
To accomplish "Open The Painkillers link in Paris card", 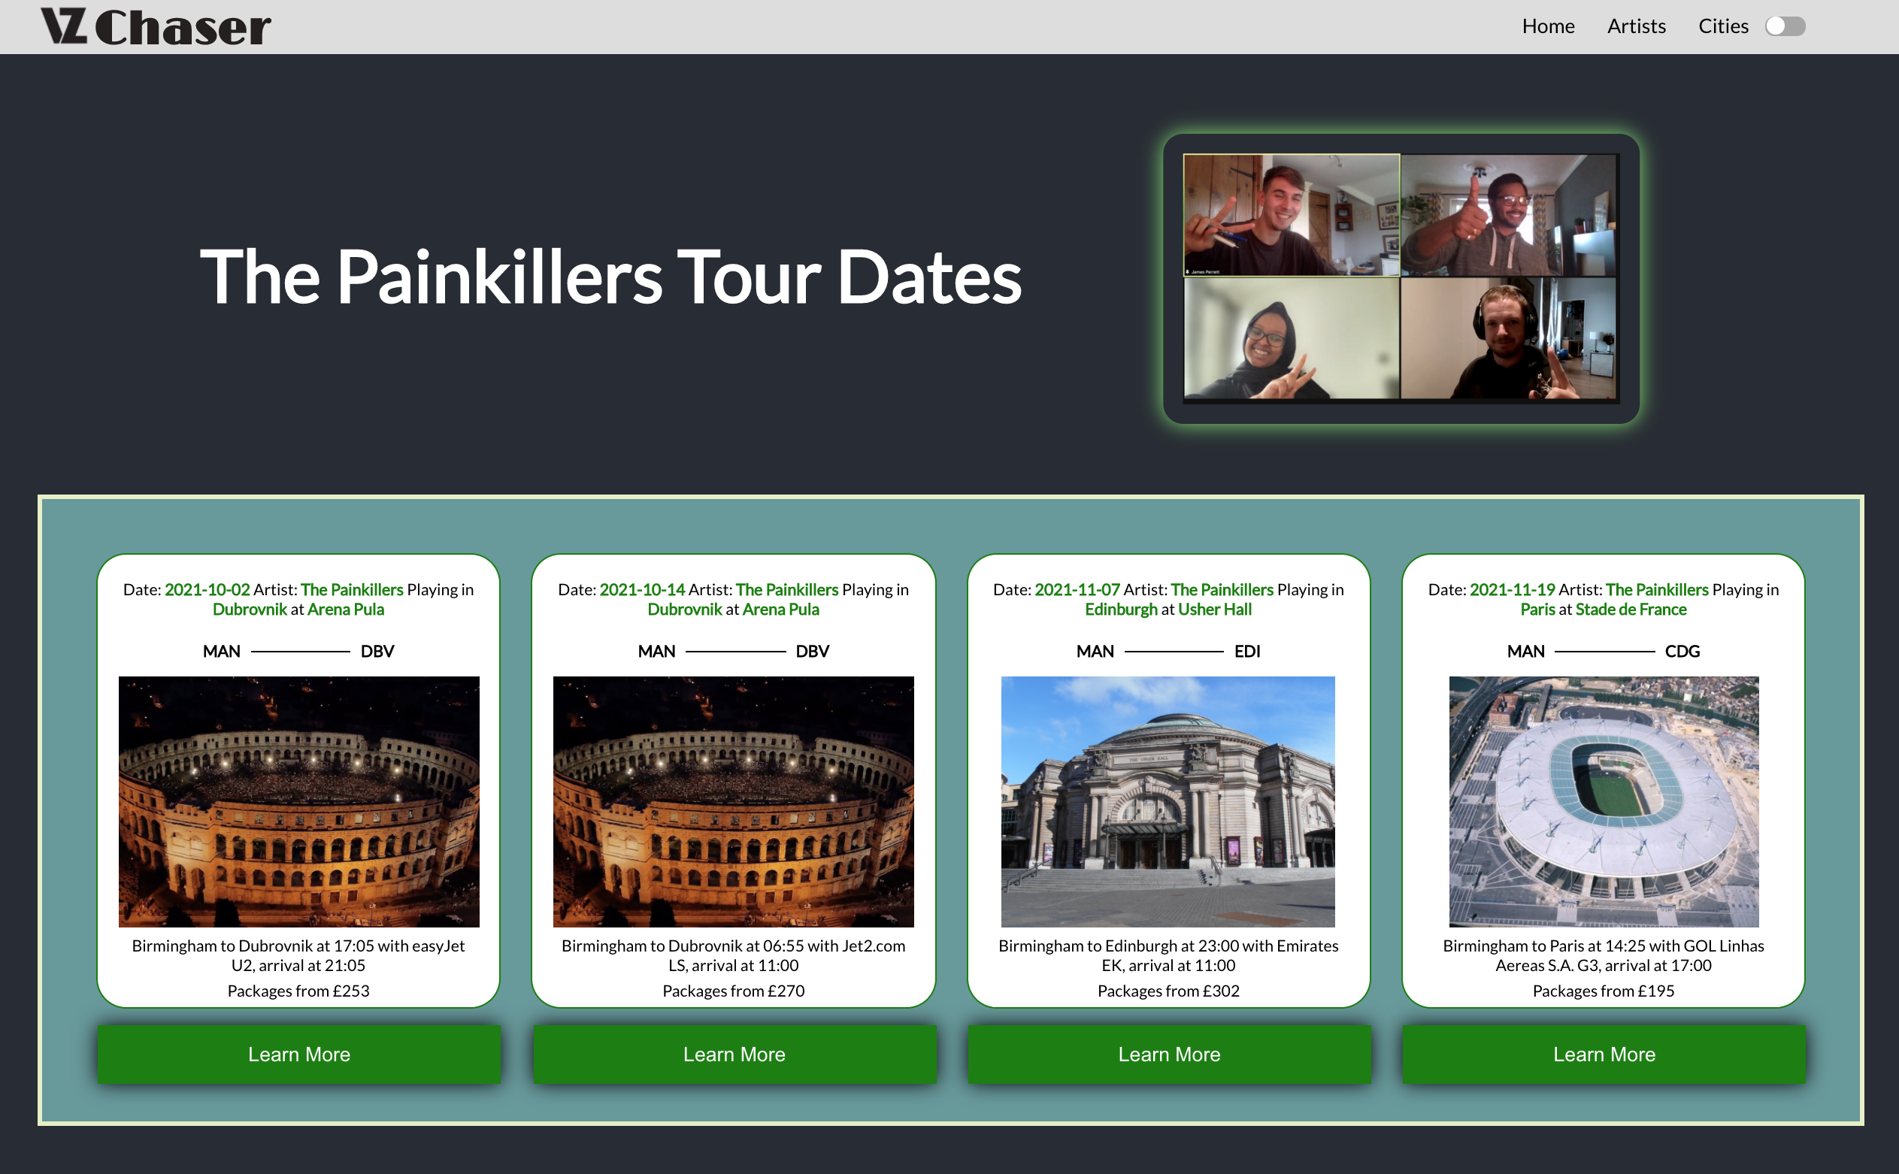I will [1657, 589].
